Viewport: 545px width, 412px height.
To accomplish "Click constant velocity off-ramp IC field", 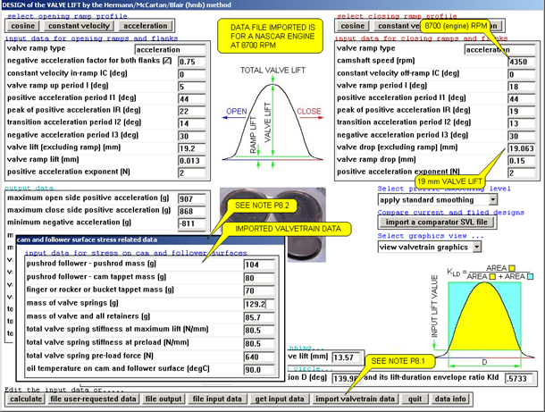I will (x=522, y=74).
